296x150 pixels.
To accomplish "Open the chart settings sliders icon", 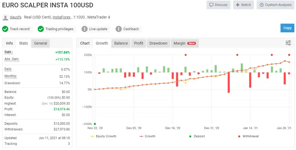I will (x=288, y=43).
